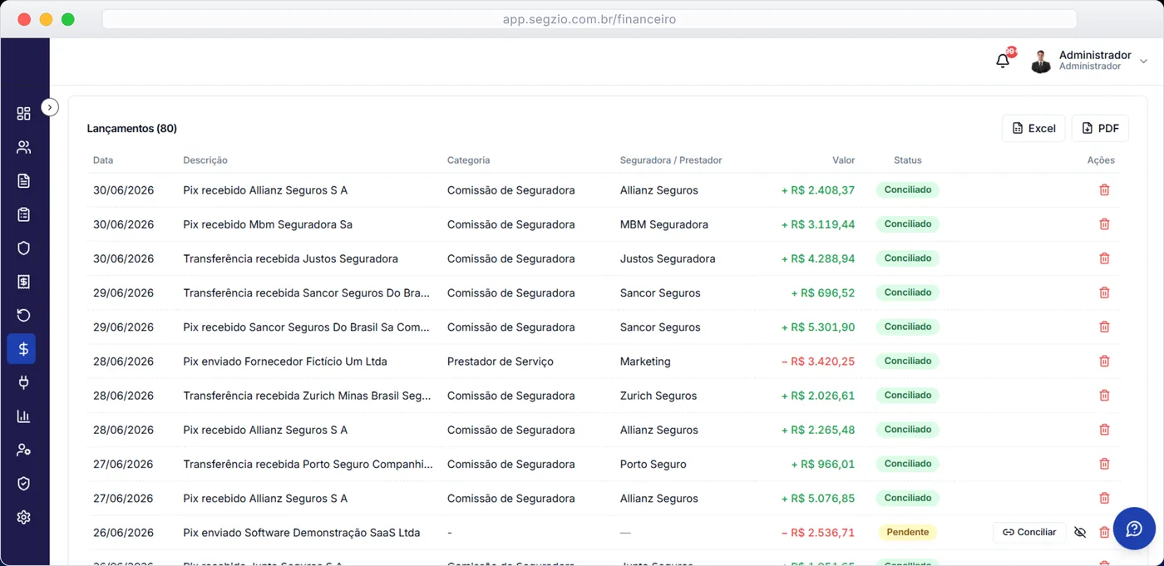Viewport: 1164px width, 566px height.
Task: Expand the sidebar with the chevron button
Action: click(x=50, y=107)
